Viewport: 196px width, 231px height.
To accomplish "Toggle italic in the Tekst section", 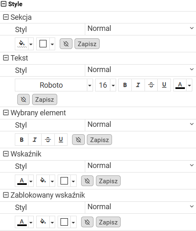I will [138, 85].
